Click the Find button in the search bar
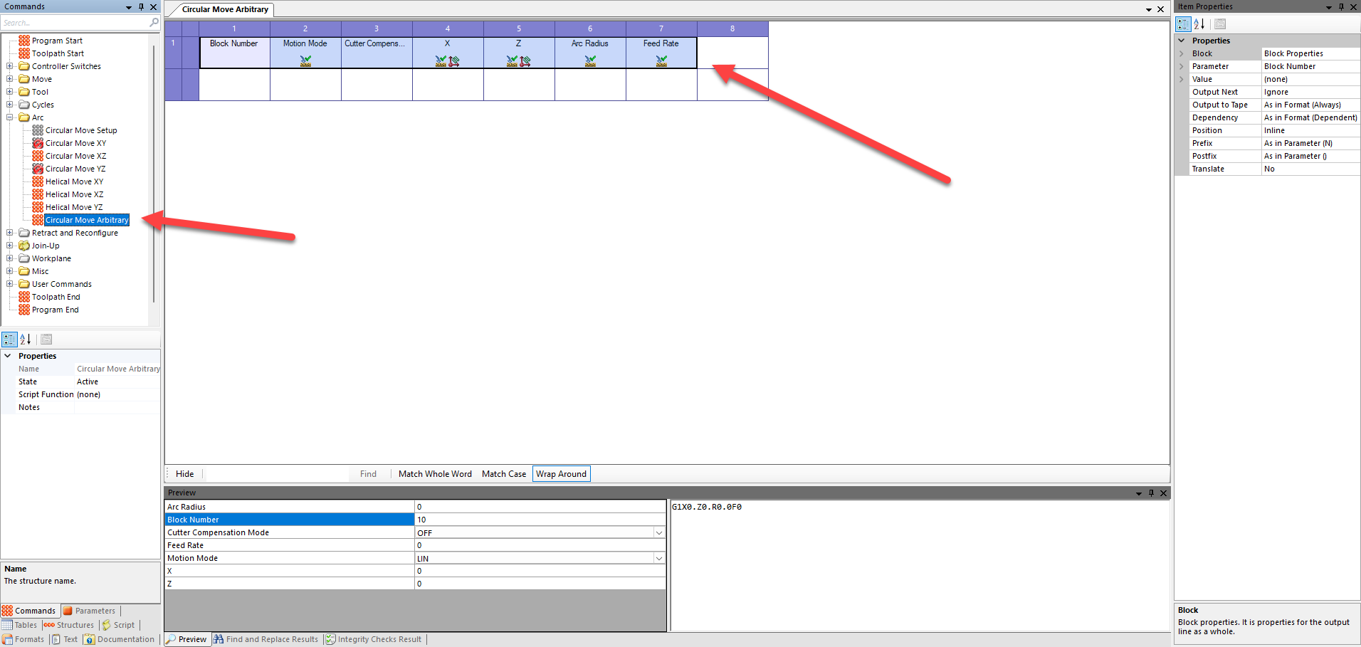Screen dimensions: 1361x647 367,473
